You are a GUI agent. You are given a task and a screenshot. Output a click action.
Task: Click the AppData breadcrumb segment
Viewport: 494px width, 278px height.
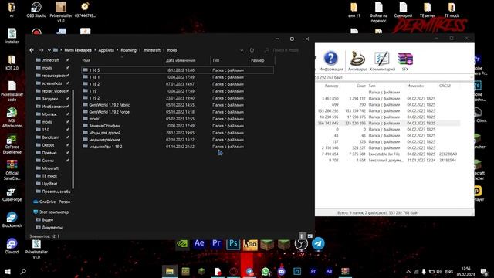click(x=107, y=50)
